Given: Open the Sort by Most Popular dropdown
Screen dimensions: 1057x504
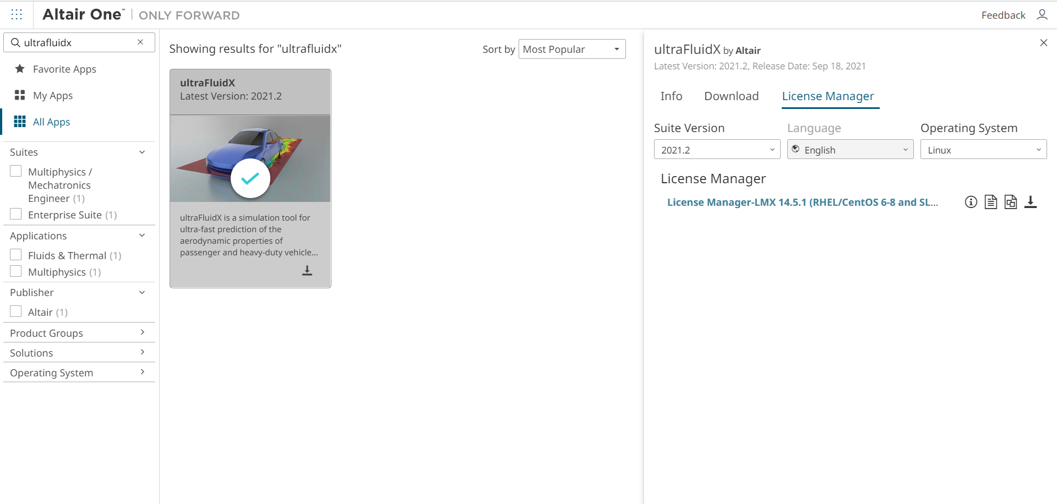Looking at the screenshot, I should pyautogui.click(x=571, y=49).
